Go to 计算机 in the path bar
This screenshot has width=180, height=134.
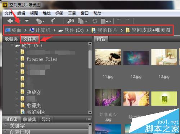(40, 30)
